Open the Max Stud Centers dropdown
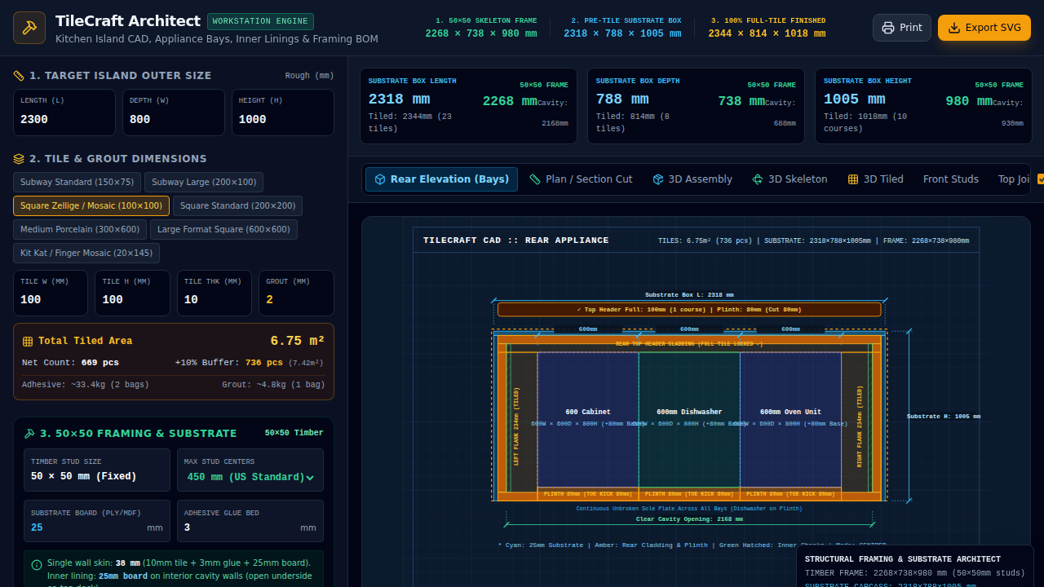This screenshot has height=587, width=1044. pyautogui.click(x=250, y=477)
